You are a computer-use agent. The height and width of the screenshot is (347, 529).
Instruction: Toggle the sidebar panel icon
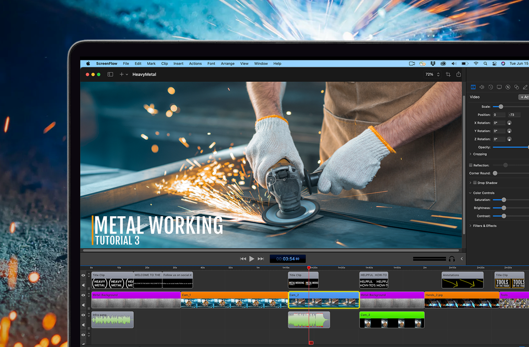point(110,74)
